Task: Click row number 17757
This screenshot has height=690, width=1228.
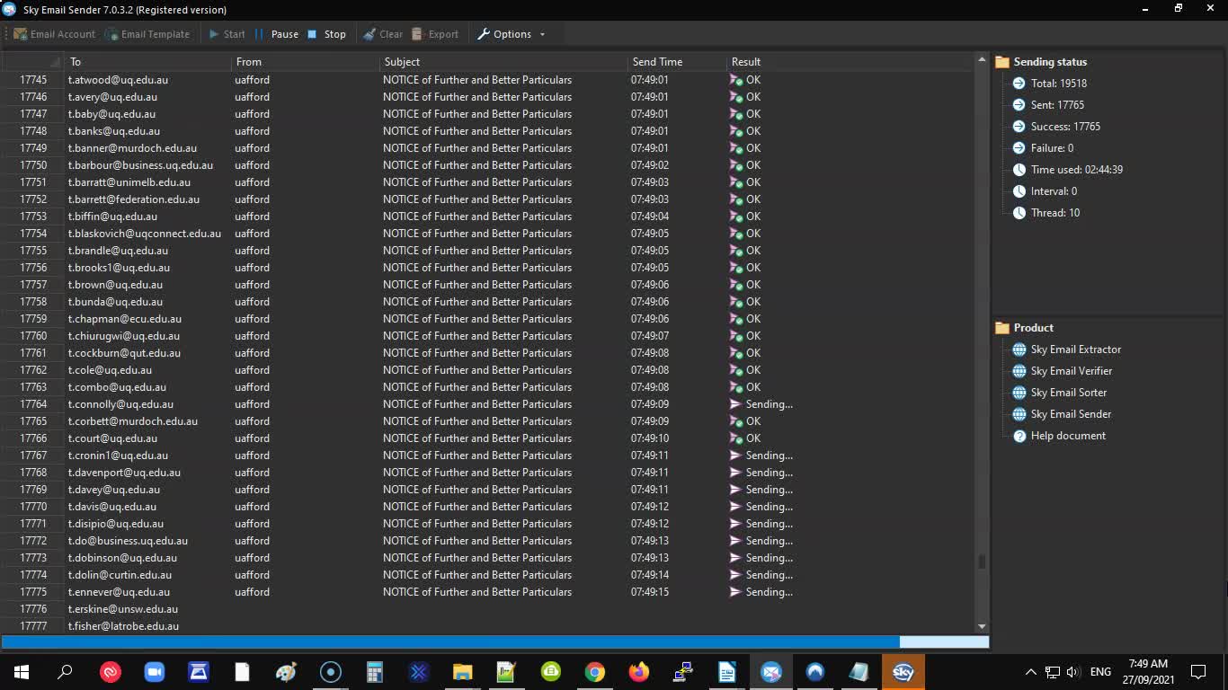Action: pos(33,285)
